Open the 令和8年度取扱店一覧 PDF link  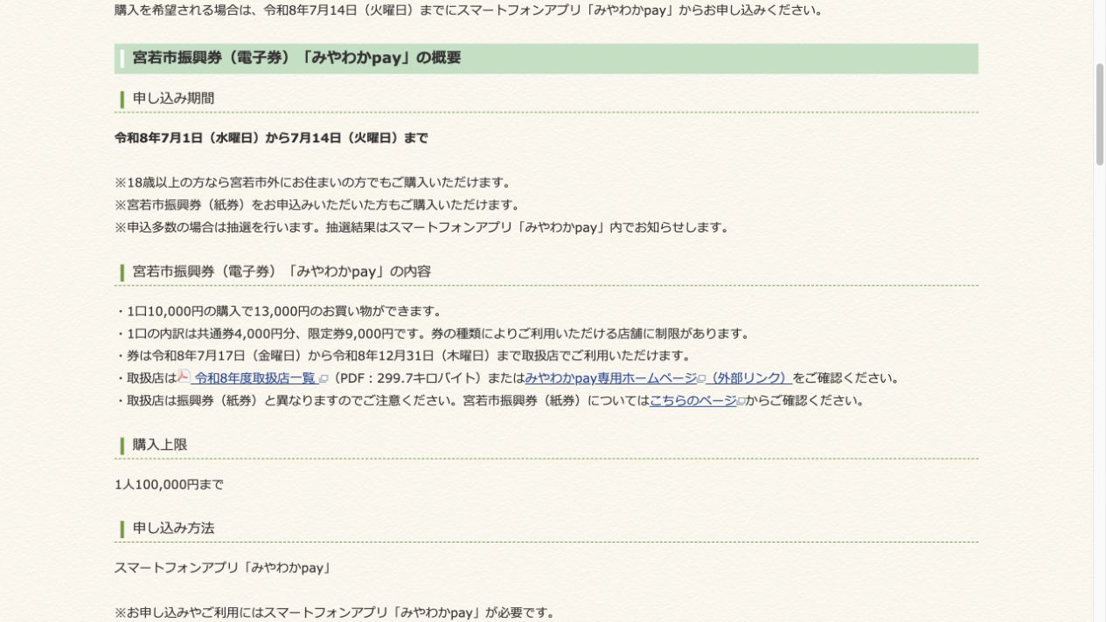tap(255, 378)
